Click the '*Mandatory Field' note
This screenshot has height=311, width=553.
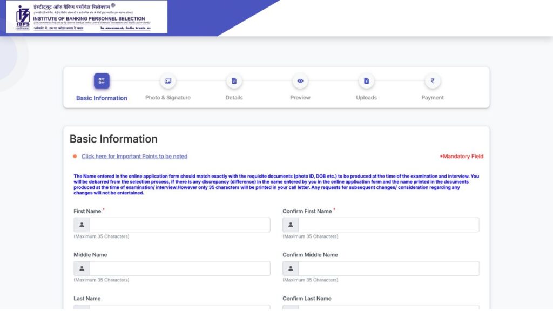461,156
